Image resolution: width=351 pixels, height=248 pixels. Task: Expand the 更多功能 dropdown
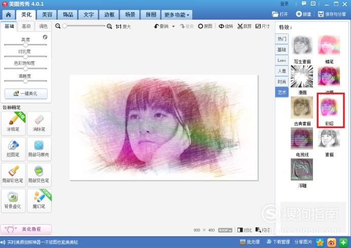[177, 15]
